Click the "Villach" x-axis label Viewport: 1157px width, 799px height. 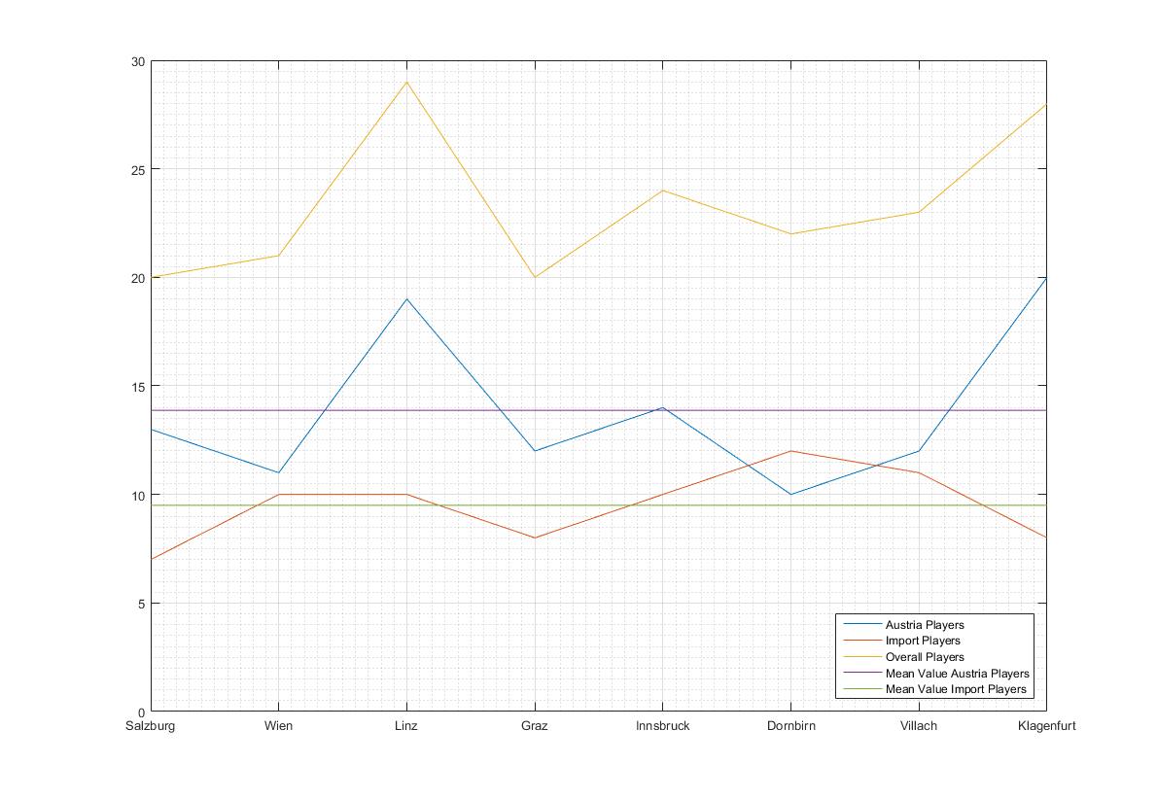point(918,726)
